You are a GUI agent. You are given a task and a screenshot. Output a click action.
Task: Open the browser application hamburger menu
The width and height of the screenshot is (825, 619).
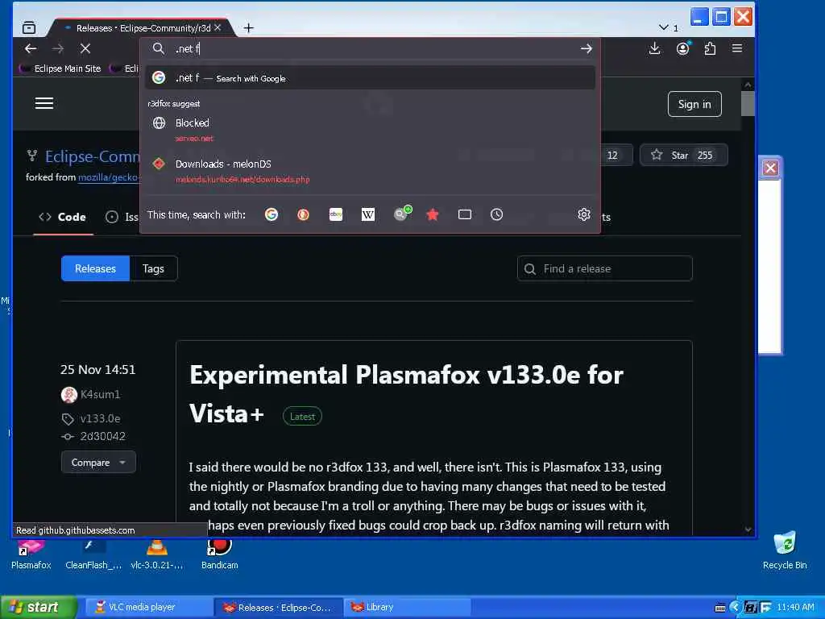click(737, 48)
